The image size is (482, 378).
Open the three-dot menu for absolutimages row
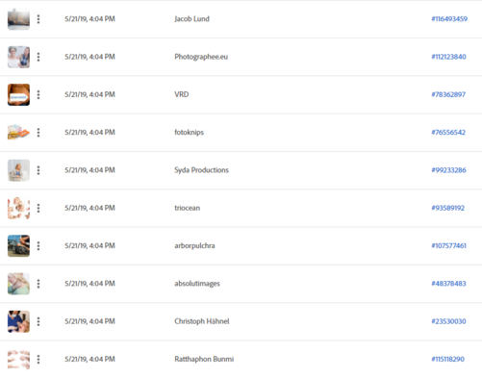[x=38, y=284]
